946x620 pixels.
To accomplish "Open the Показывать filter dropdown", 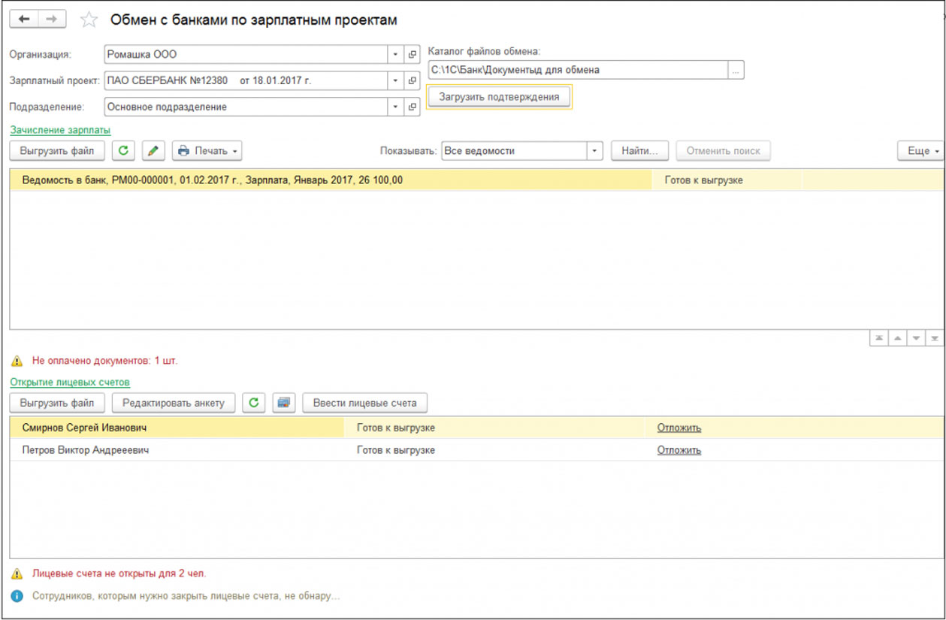I will [x=595, y=151].
